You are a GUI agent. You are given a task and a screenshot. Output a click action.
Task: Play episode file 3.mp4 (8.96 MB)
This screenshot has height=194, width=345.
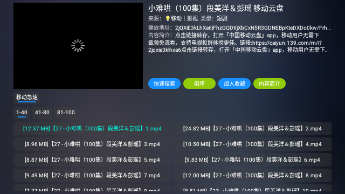coord(92,144)
